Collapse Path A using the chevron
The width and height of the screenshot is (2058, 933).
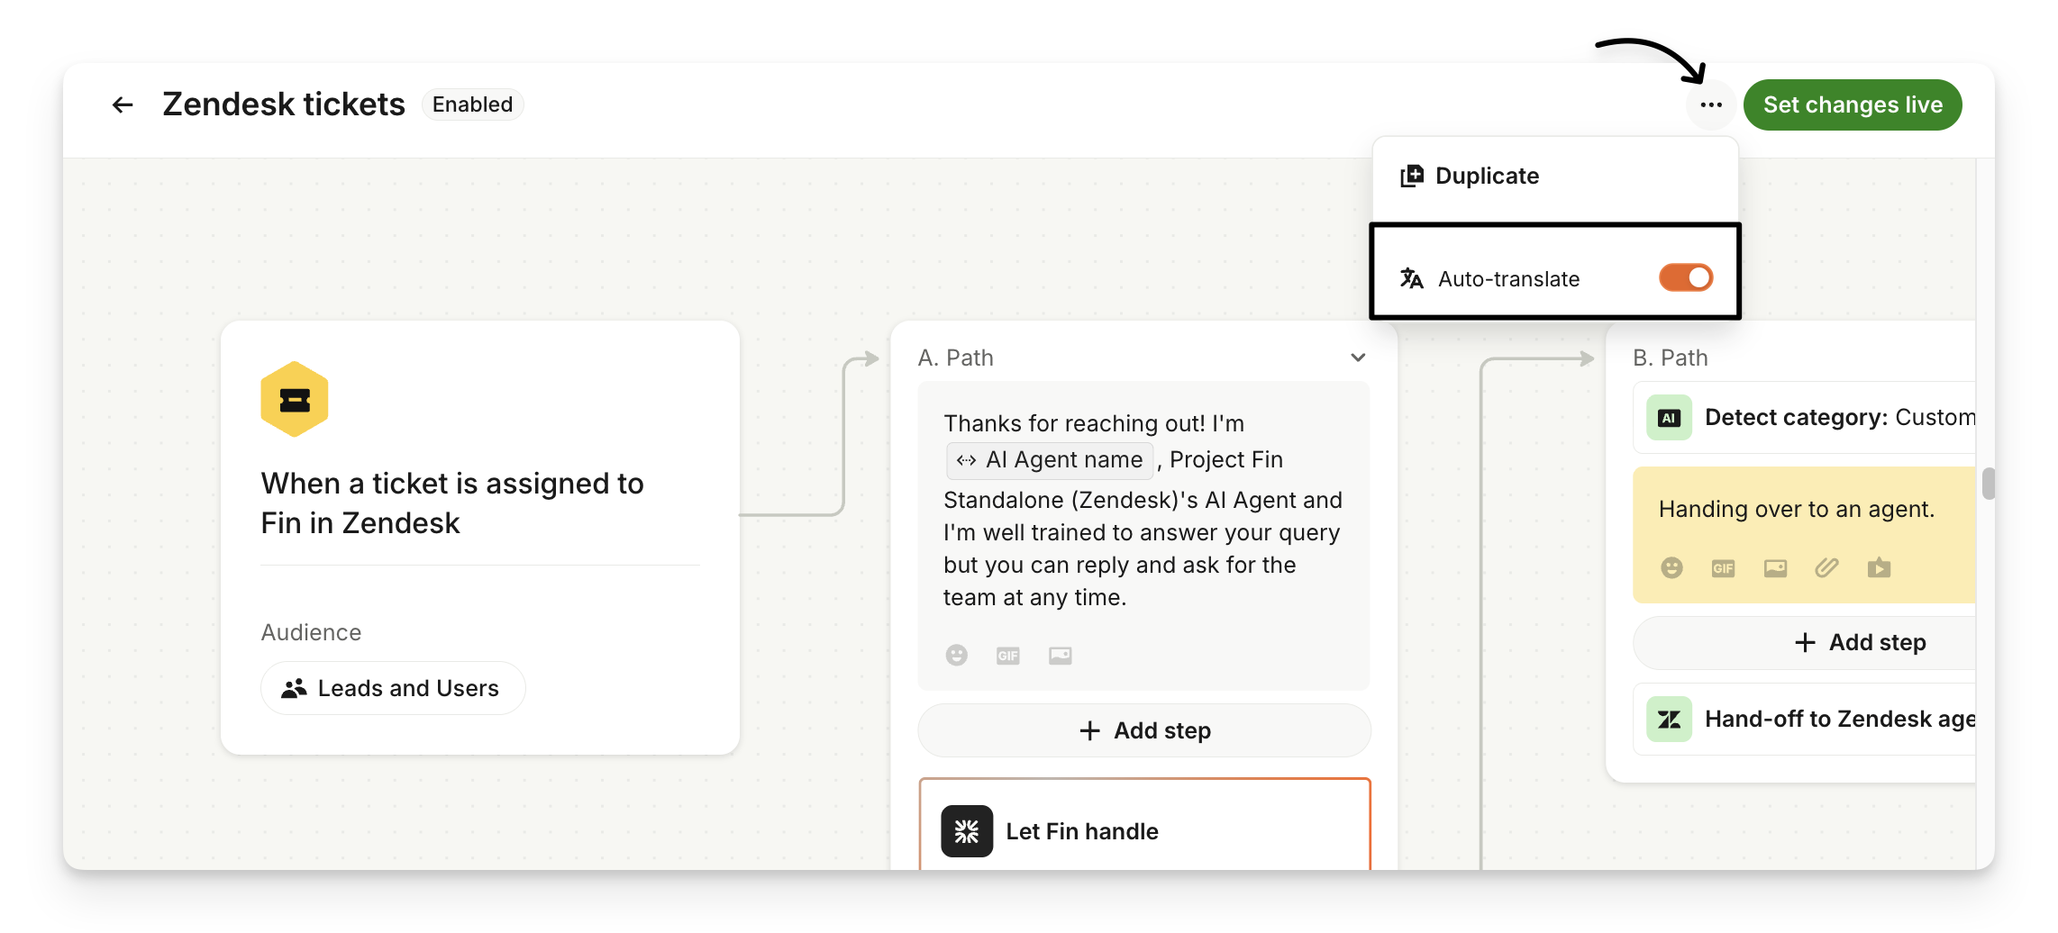pyautogui.click(x=1358, y=358)
